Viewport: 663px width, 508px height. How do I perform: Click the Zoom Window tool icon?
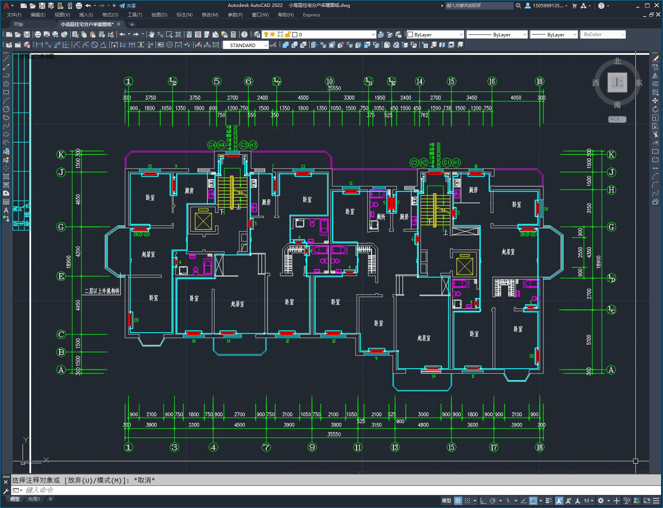tap(169, 34)
